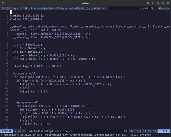Click the 4% scroll percentage

point(126,131)
